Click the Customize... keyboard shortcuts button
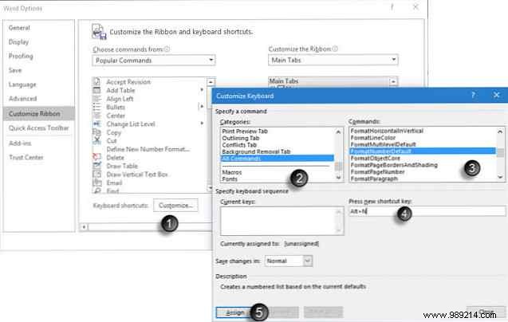 (x=175, y=206)
